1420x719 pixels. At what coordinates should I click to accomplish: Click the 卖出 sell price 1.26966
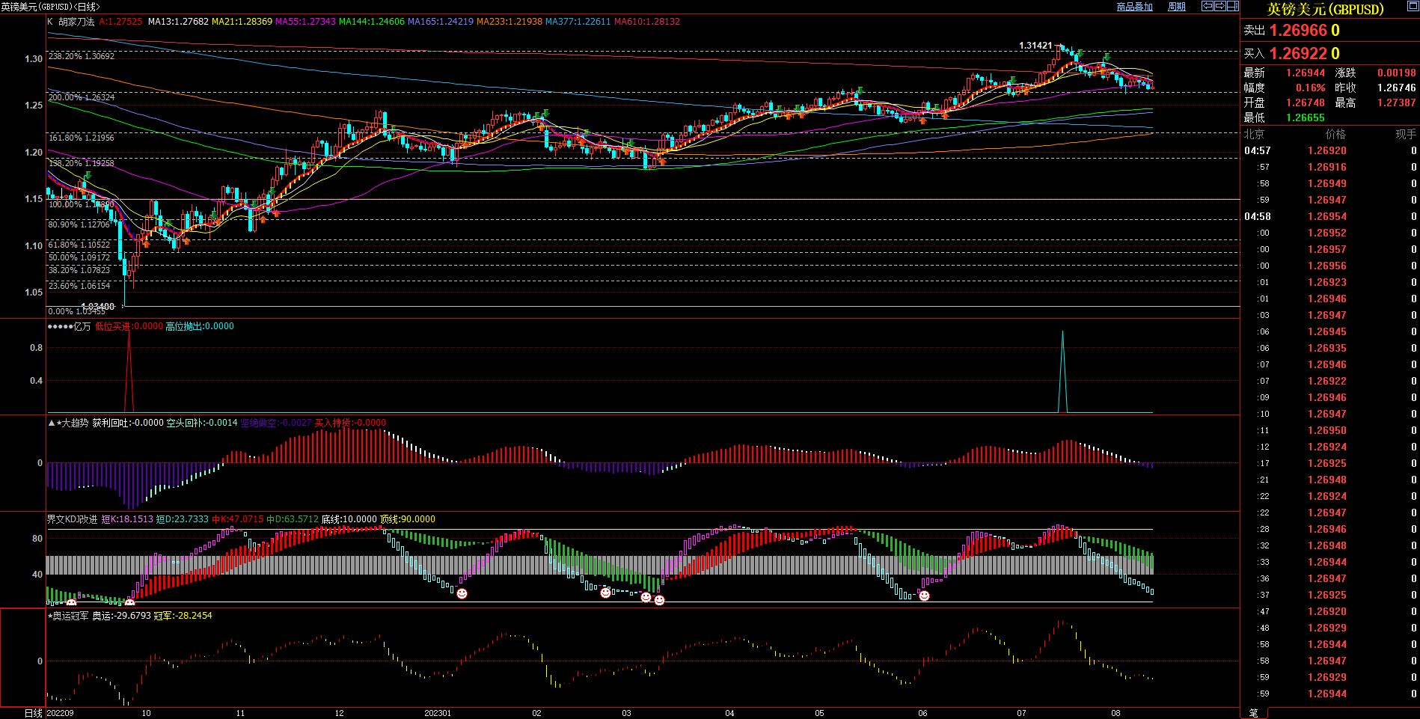[1298, 31]
